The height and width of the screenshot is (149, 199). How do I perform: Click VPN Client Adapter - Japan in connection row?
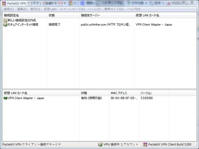click(x=154, y=25)
